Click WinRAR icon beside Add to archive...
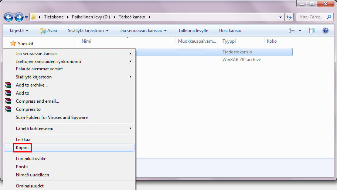Image resolution: width=337 pixels, height=190 pixels. (x=8, y=85)
